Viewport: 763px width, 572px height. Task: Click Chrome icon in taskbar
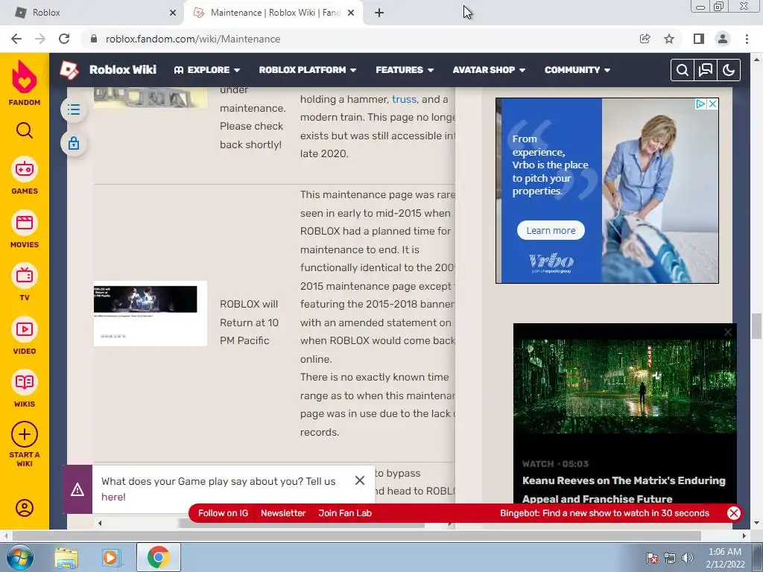tap(159, 557)
